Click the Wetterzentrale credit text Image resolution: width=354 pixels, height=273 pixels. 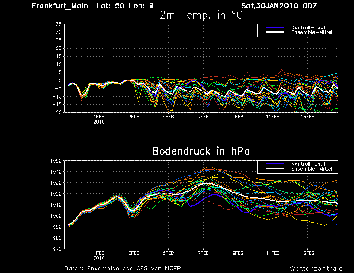(x=316, y=268)
